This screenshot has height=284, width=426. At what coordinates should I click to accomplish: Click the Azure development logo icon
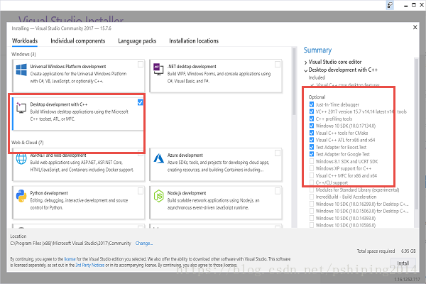point(158,158)
